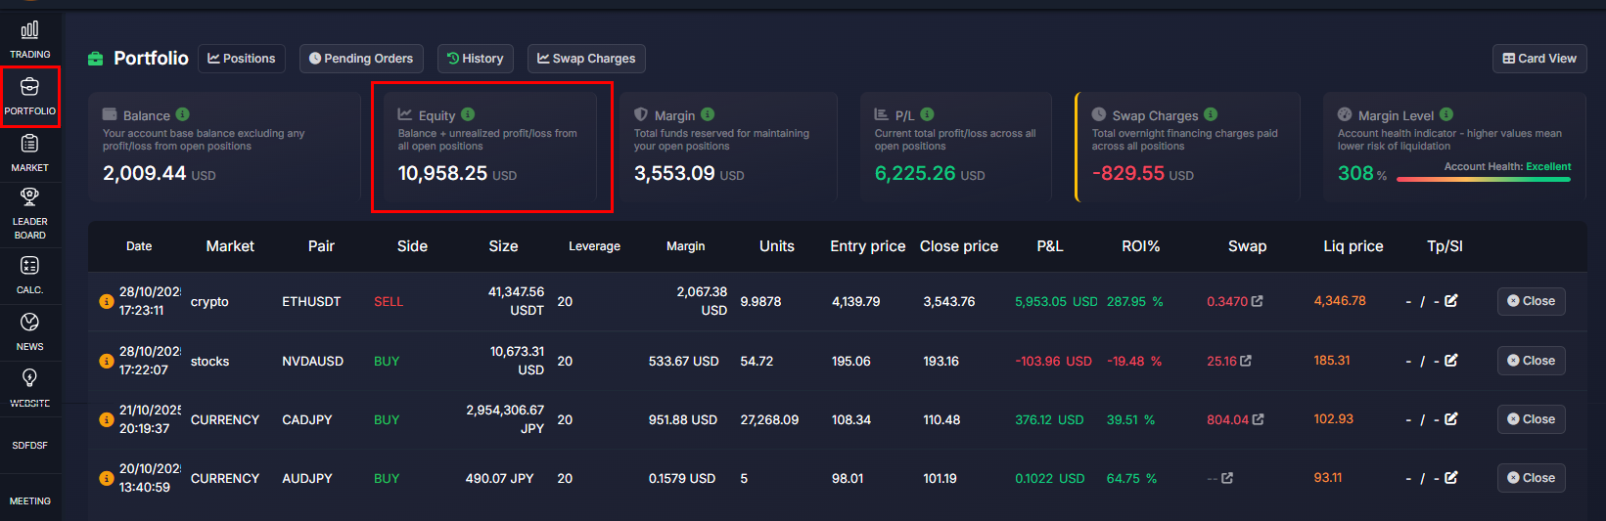Switch to Card View
Image resolution: width=1606 pixels, height=521 pixels.
pyautogui.click(x=1539, y=59)
